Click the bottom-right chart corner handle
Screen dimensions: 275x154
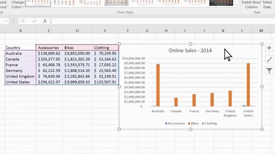262,129
